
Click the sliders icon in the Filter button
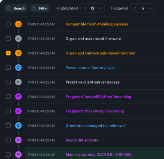click(x=34, y=8)
